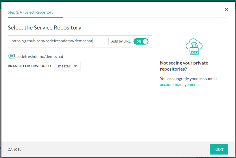Click the Add by URL label
The width and height of the screenshot is (236, 158).
point(121,41)
